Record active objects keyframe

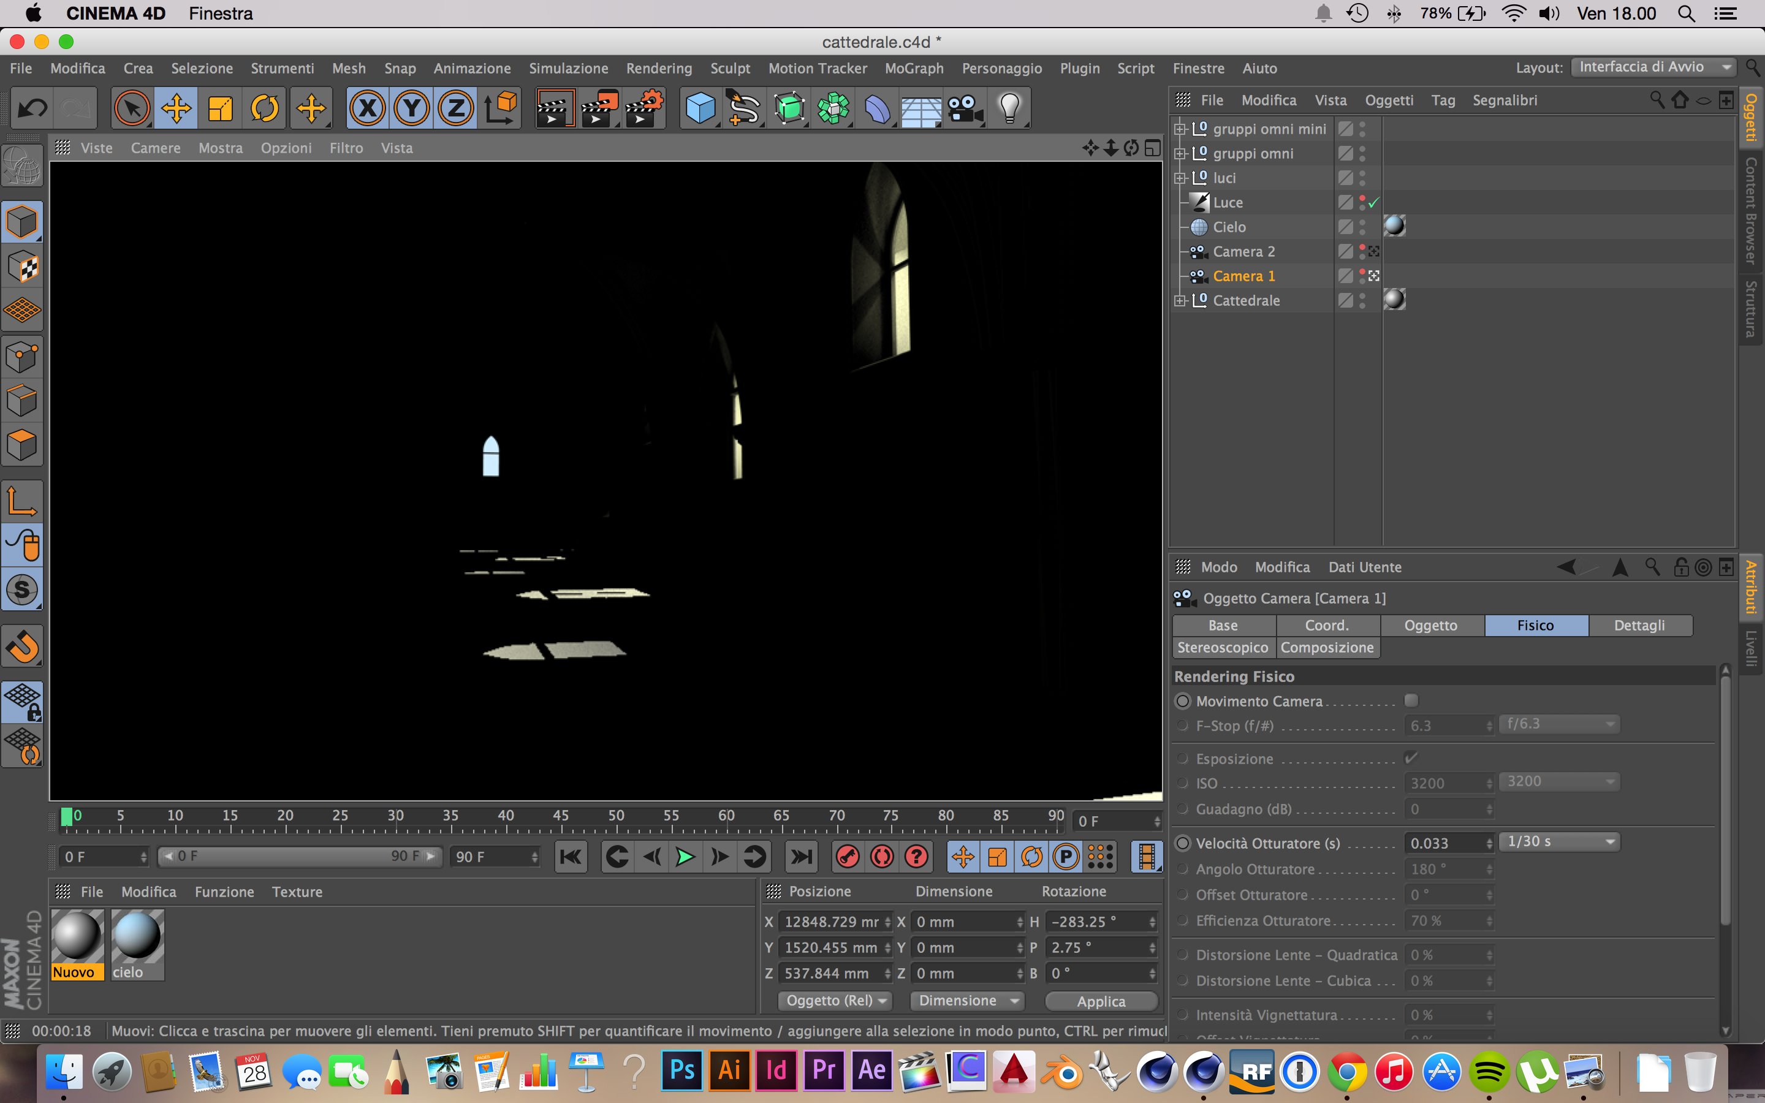[848, 857]
